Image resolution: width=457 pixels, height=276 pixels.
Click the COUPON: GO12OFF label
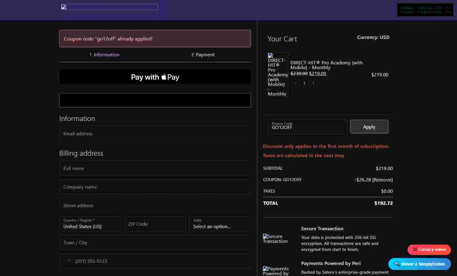[282, 180]
